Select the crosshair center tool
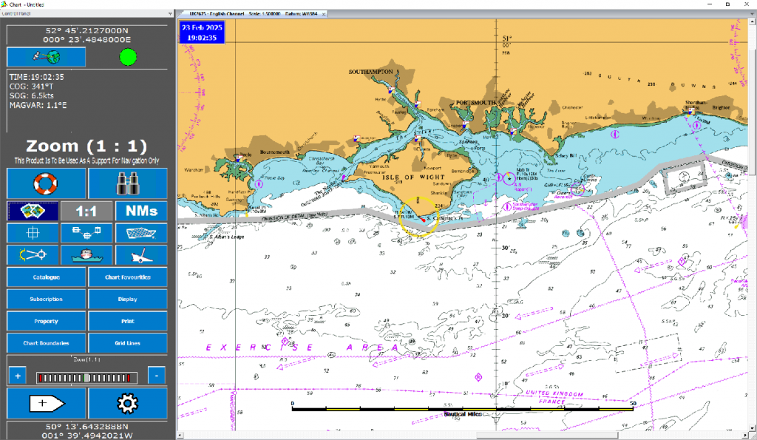 (32, 233)
